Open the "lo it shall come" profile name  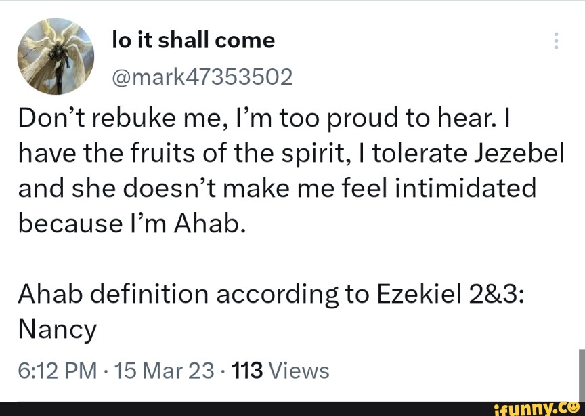[193, 41]
